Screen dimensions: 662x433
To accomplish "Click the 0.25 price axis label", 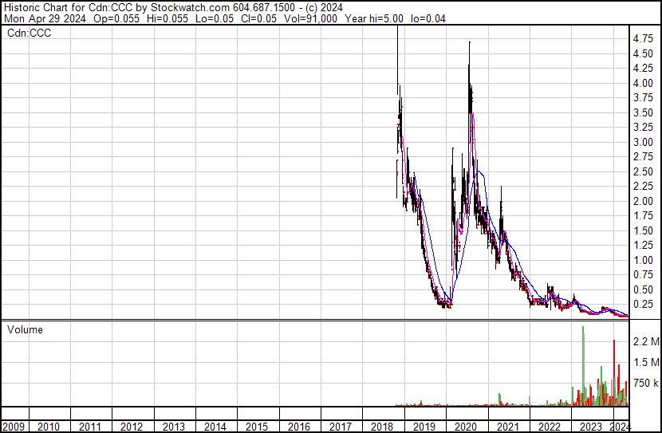I will coord(643,305).
